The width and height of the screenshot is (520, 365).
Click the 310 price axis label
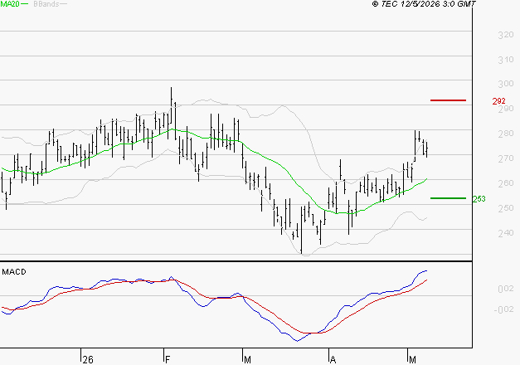click(506, 60)
